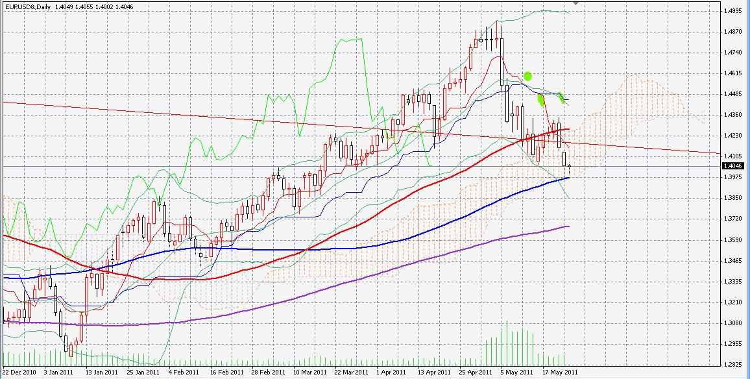The height and width of the screenshot is (379, 750).
Task: Click the chart shift triangle marker at top
Action: 575,3
